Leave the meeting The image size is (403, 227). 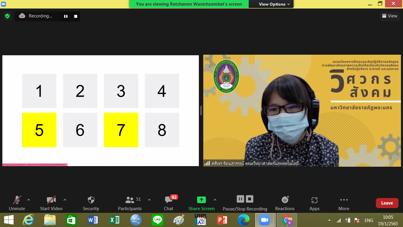pos(387,203)
